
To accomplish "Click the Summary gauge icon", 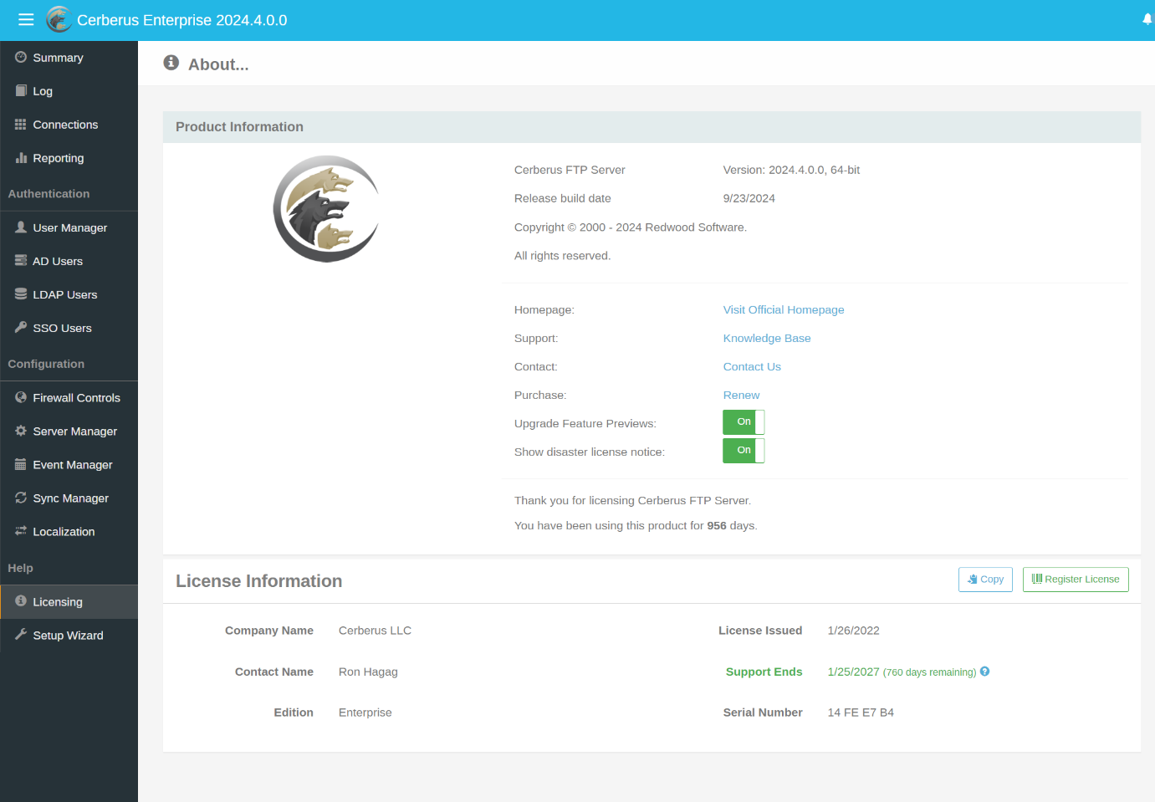I will click(x=21, y=57).
